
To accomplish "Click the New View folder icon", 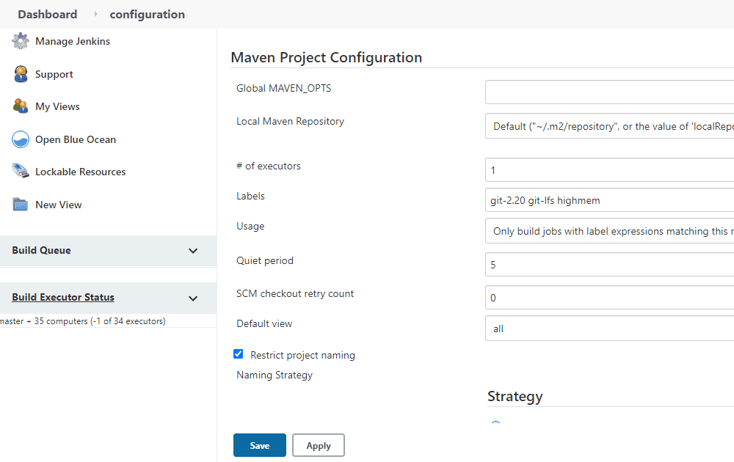I will 21,205.
